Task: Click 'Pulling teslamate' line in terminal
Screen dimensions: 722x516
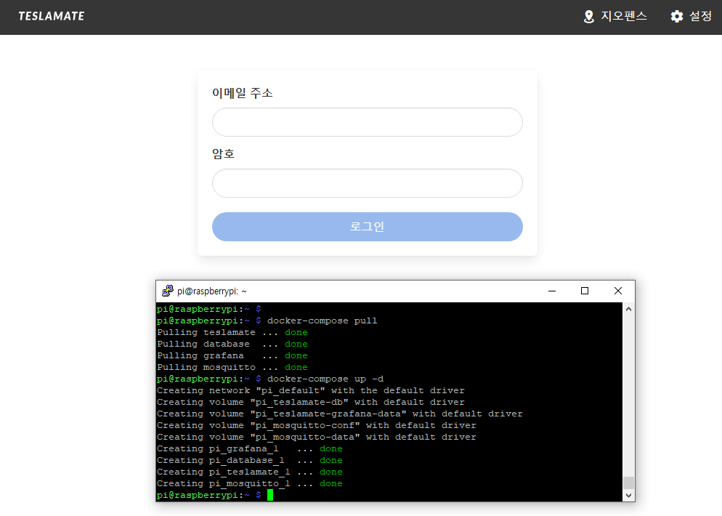Action: (x=232, y=332)
